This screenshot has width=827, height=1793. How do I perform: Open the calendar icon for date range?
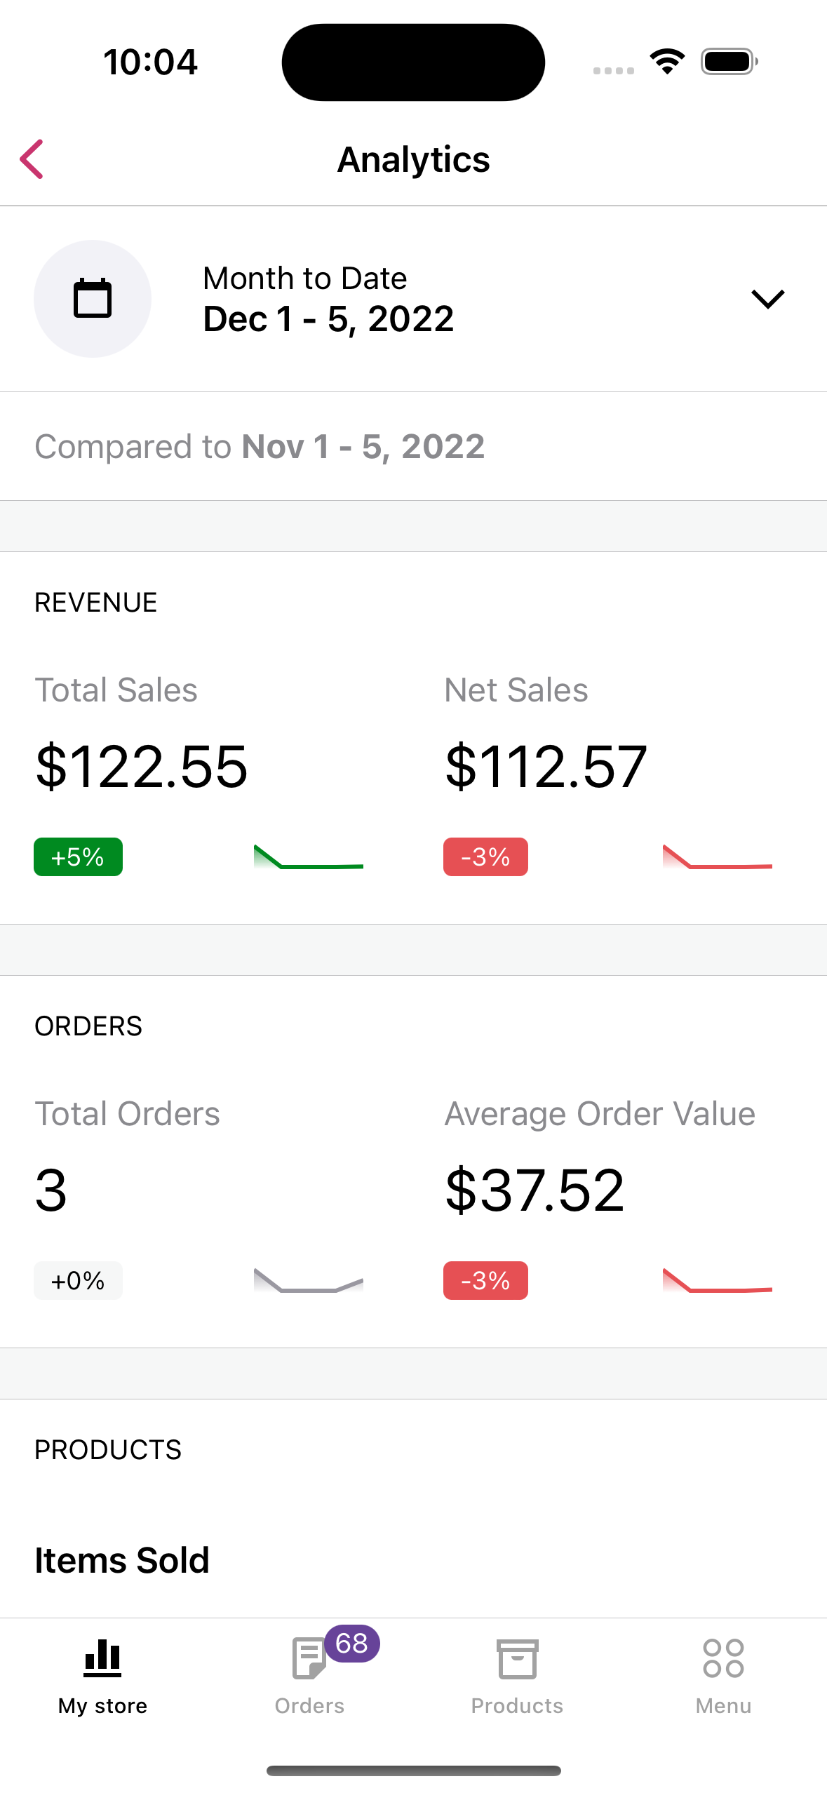click(x=93, y=299)
